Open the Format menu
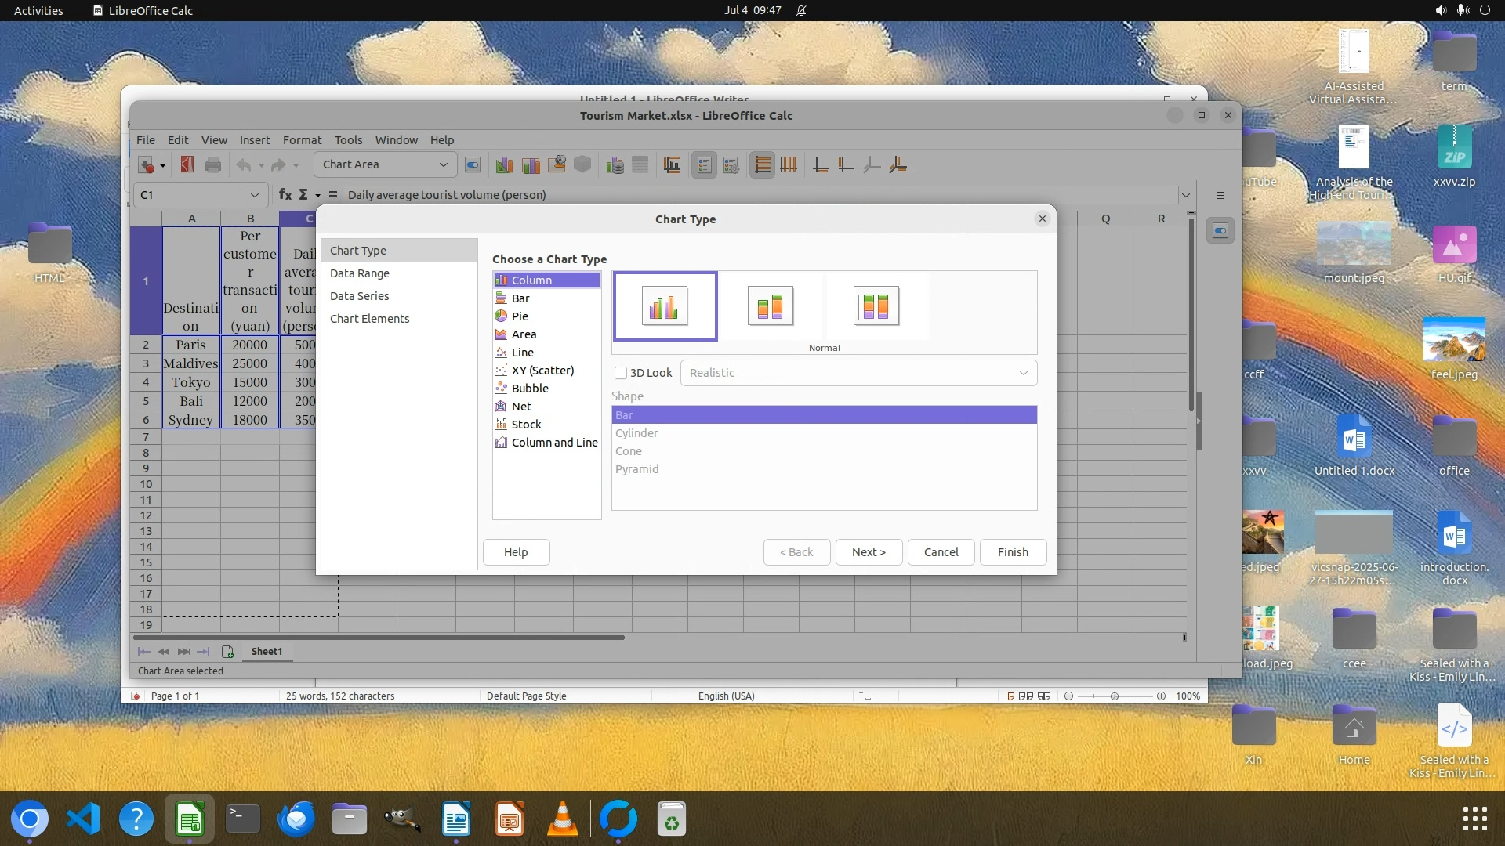The height and width of the screenshot is (846, 1505). coord(302,140)
